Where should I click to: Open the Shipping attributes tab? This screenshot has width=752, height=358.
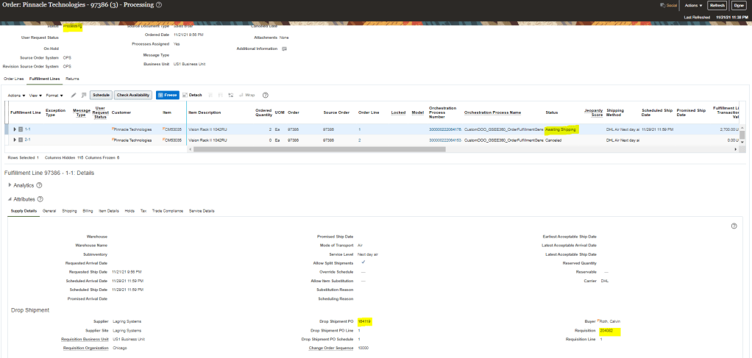tap(69, 211)
